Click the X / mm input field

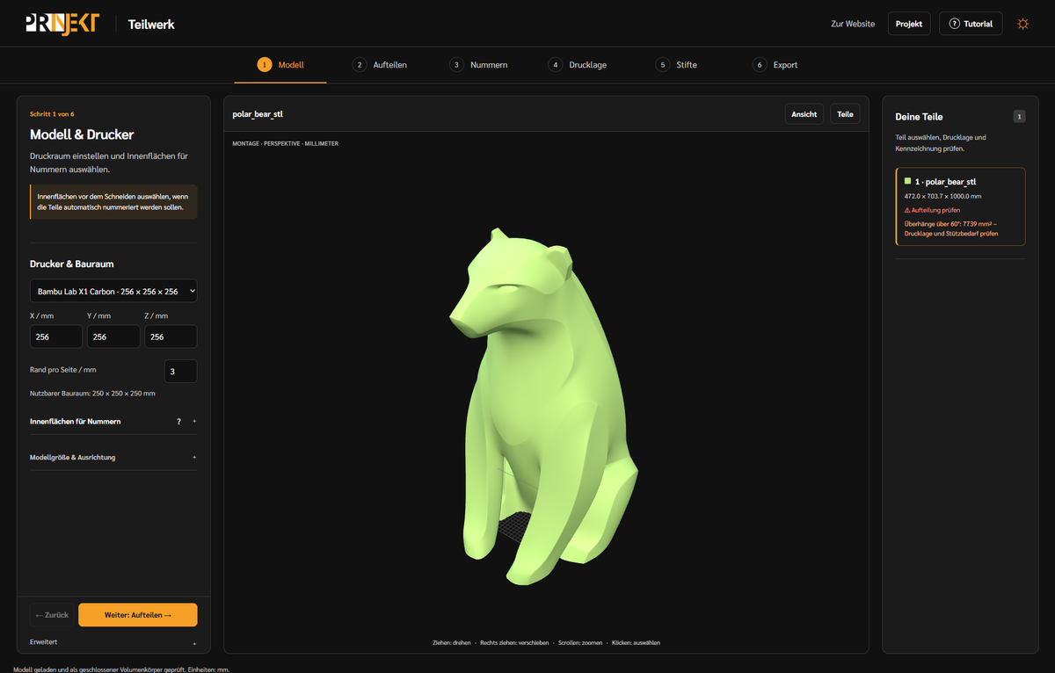point(56,336)
